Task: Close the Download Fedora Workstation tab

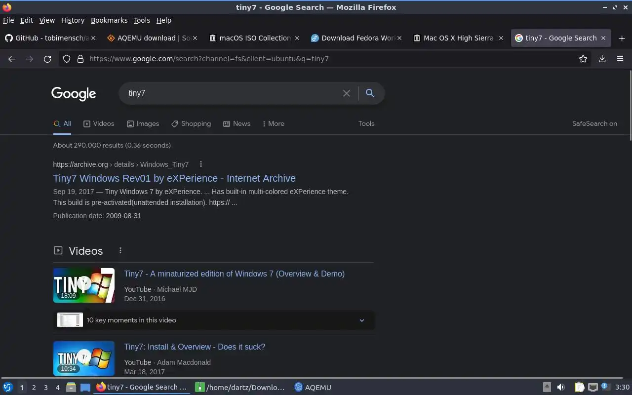Action: 399,38
